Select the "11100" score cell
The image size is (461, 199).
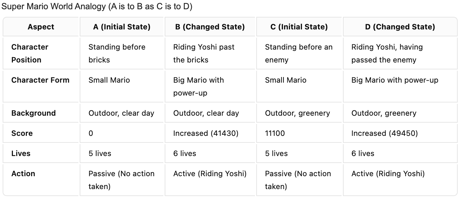(x=275, y=133)
